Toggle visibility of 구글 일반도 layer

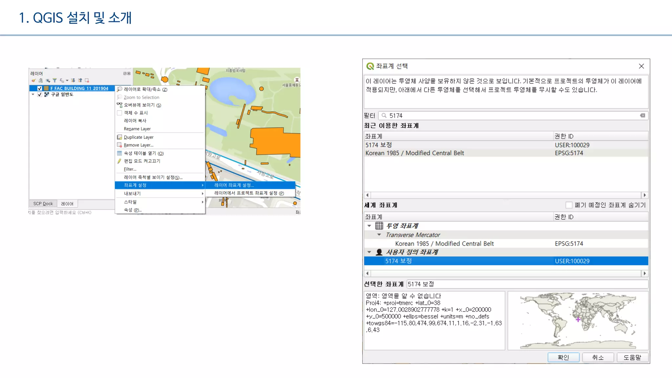[x=40, y=94]
